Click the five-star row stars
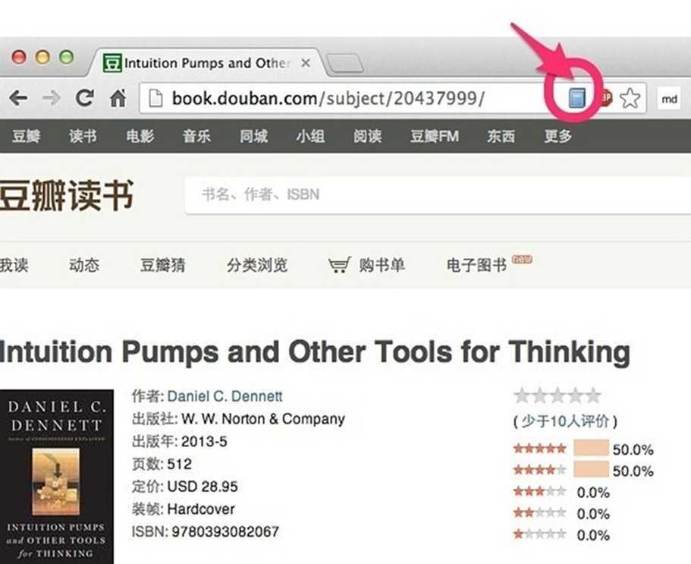The height and width of the screenshot is (564, 691). 540,449
